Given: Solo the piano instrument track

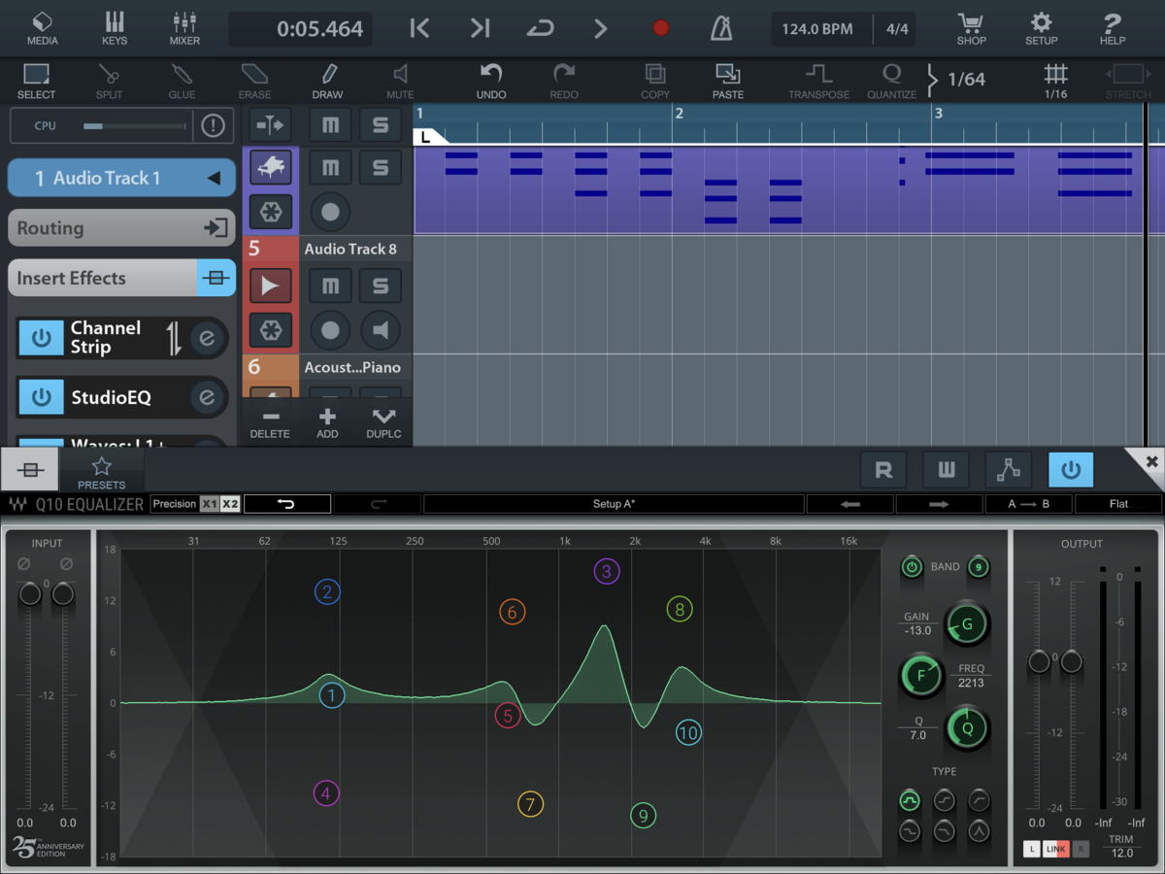Looking at the screenshot, I should [381, 168].
